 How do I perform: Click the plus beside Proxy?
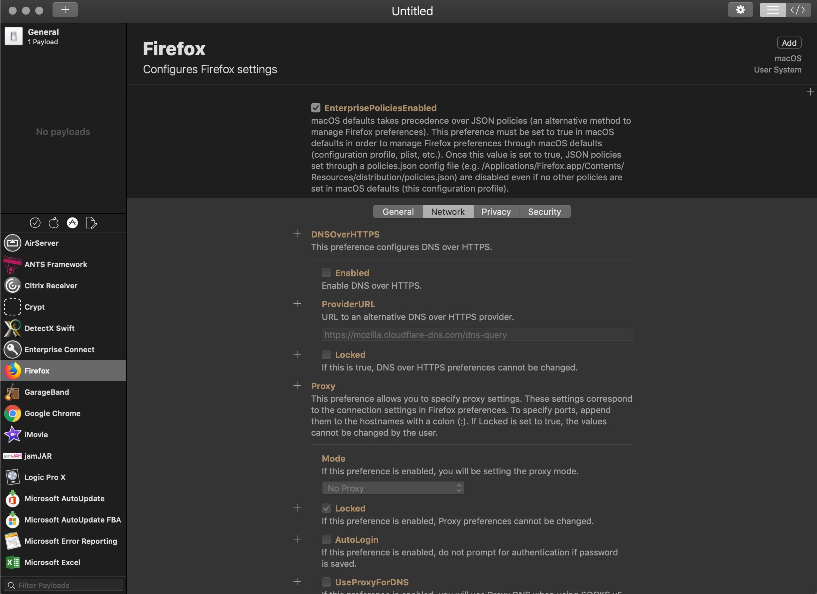[x=297, y=386]
